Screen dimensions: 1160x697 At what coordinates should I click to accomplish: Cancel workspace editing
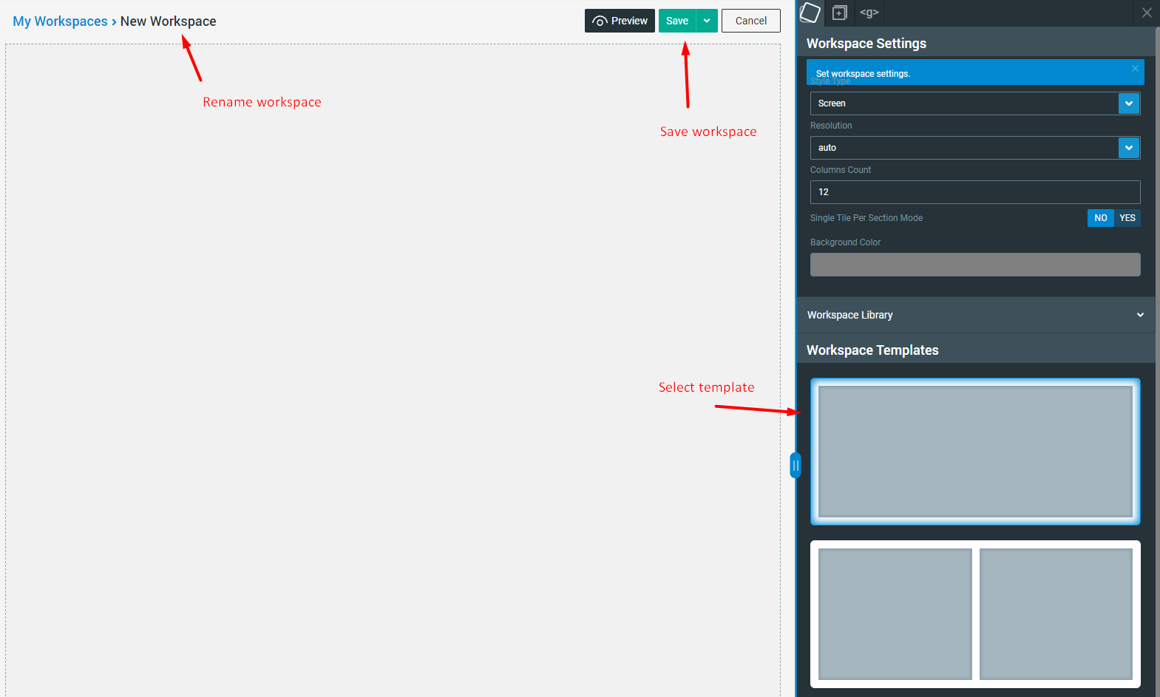coord(750,21)
